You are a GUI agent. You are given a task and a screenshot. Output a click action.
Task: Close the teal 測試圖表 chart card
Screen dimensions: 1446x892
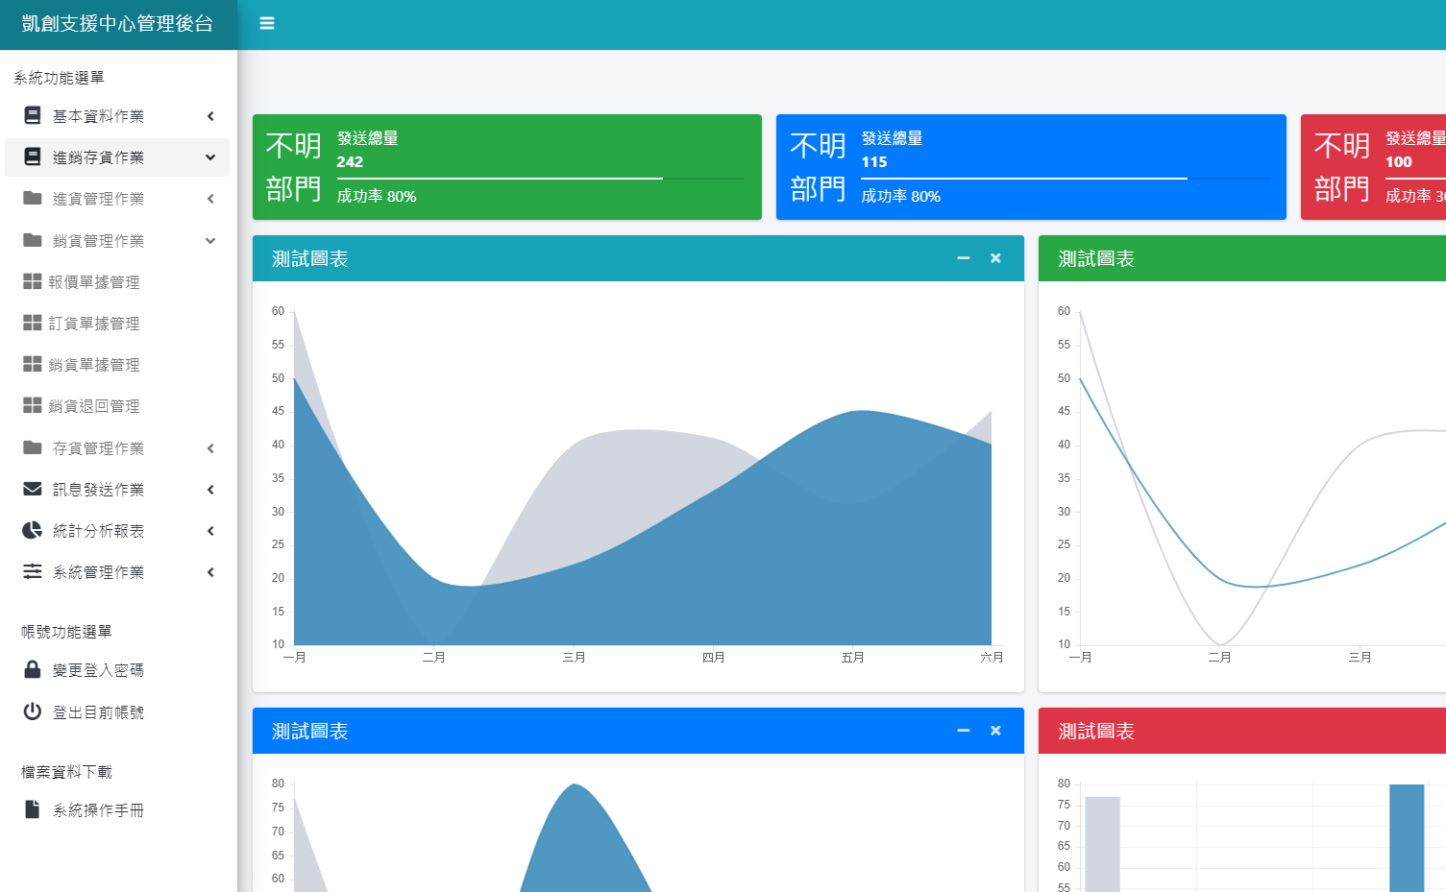point(995,258)
